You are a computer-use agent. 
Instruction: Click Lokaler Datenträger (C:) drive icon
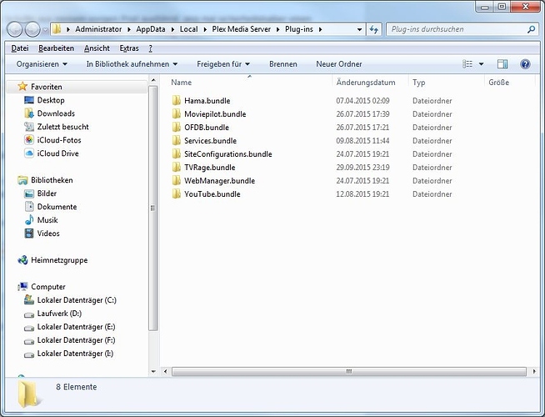(29, 299)
